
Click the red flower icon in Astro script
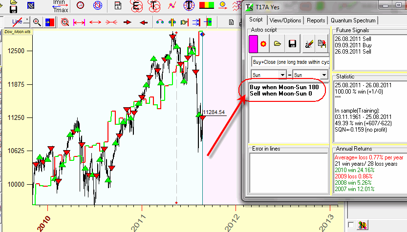pos(264,44)
